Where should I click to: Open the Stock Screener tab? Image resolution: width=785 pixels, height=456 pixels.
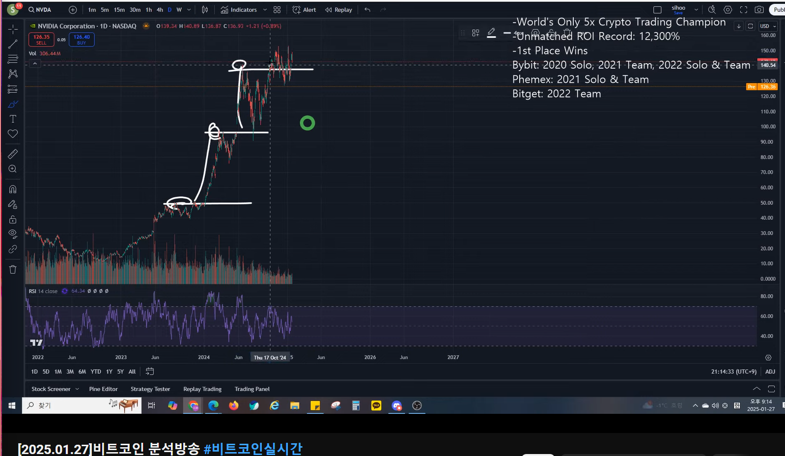point(51,389)
